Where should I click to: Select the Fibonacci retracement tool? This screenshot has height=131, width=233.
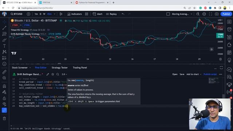(x=4, y=34)
